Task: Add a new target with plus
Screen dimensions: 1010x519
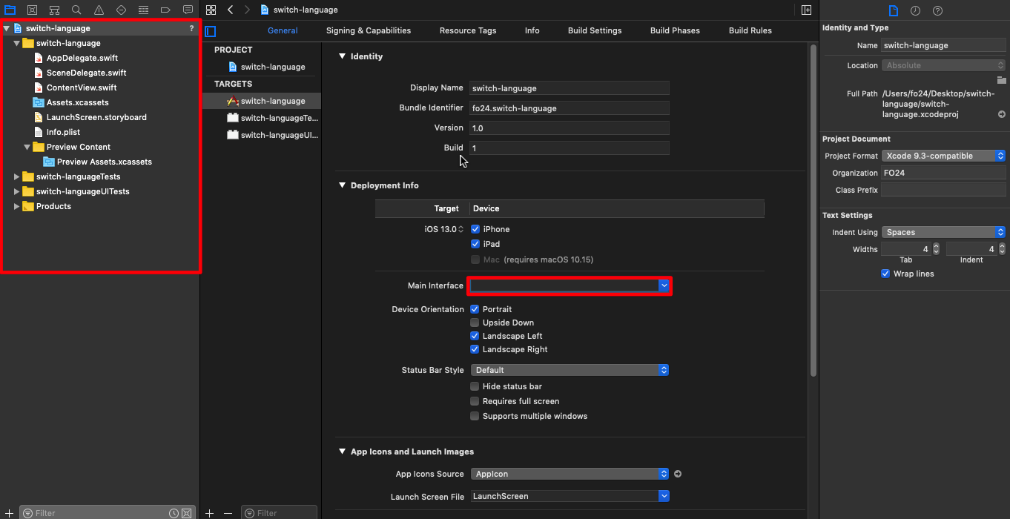Action: click(x=210, y=512)
